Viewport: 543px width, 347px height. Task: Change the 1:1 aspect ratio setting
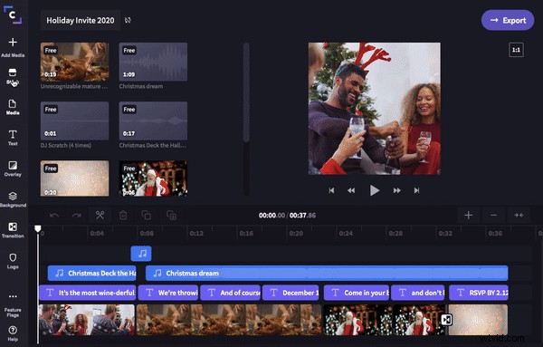(516, 50)
